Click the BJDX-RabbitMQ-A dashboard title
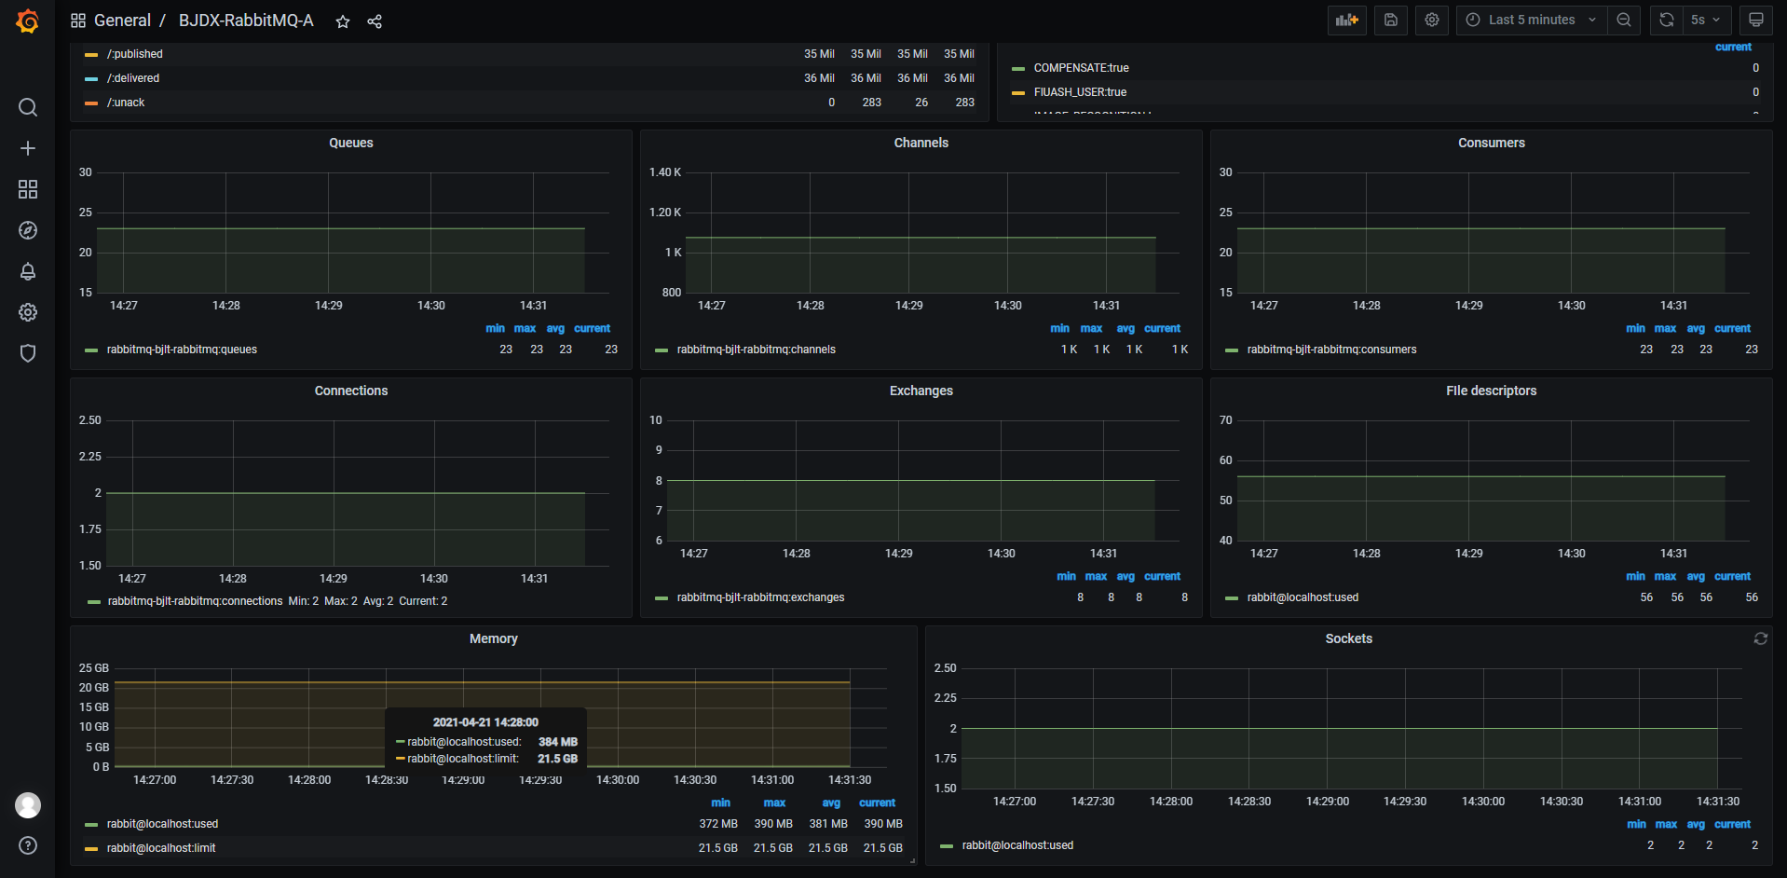This screenshot has width=1787, height=878. [246, 21]
